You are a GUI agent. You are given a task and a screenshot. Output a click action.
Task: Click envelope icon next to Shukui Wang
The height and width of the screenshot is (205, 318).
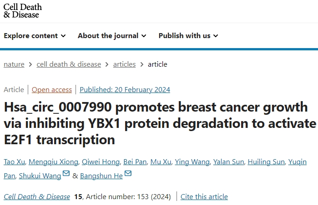point(66,173)
